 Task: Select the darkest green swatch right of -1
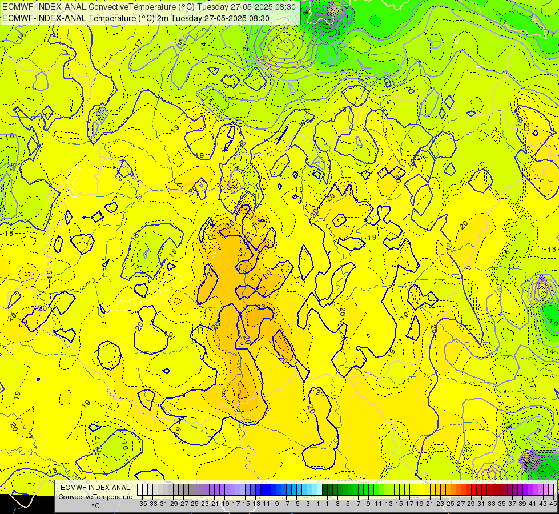coord(325,490)
